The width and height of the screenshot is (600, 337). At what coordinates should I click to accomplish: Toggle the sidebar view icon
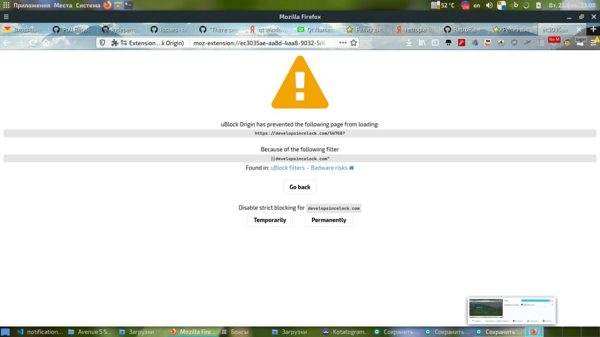coord(435,43)
